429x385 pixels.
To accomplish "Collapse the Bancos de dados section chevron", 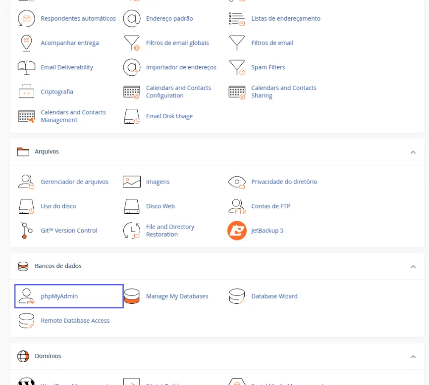I will 413,267.
